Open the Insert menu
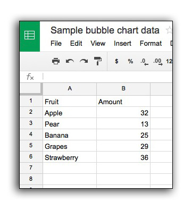Screen dimensions: 192x210 click(x=122, y=44)
